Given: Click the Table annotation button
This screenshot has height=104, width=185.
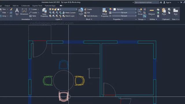Looking at the screenshot, I should pos(33,16).
